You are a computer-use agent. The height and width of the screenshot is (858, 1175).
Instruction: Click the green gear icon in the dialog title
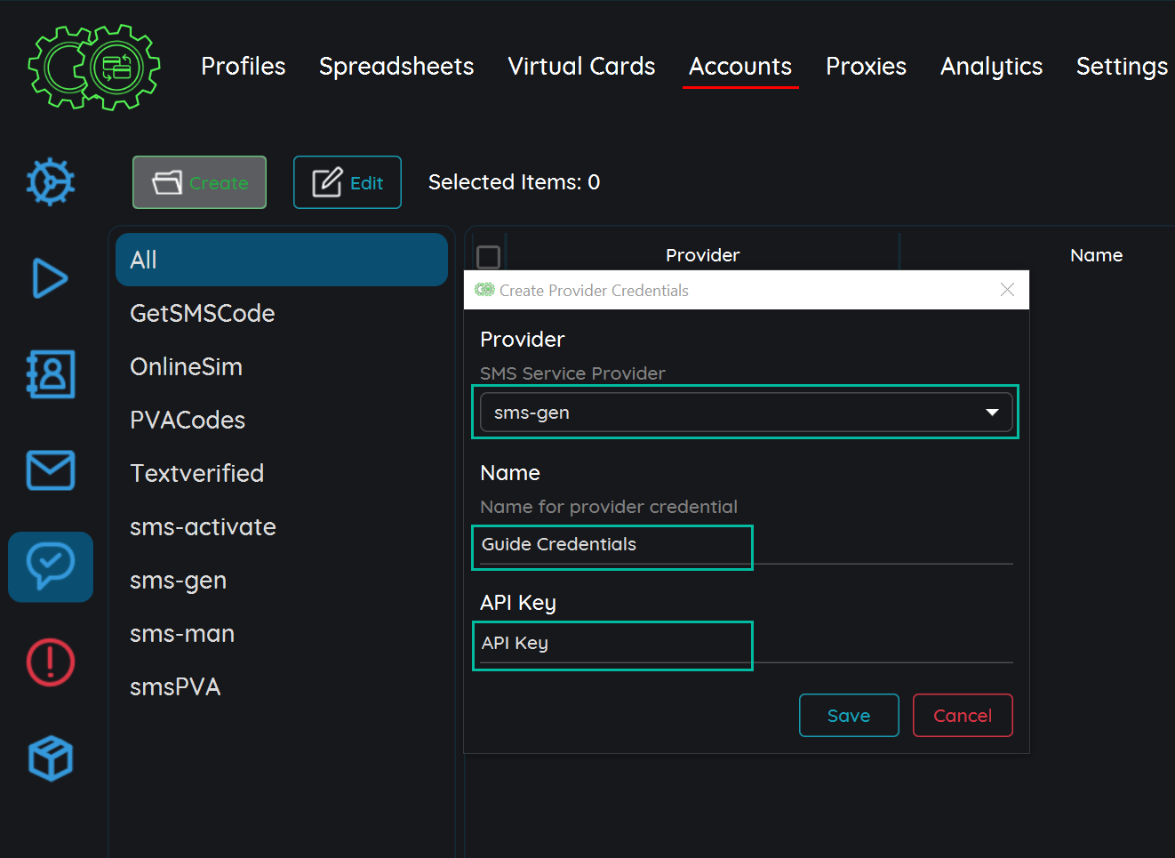pos(484,290)
